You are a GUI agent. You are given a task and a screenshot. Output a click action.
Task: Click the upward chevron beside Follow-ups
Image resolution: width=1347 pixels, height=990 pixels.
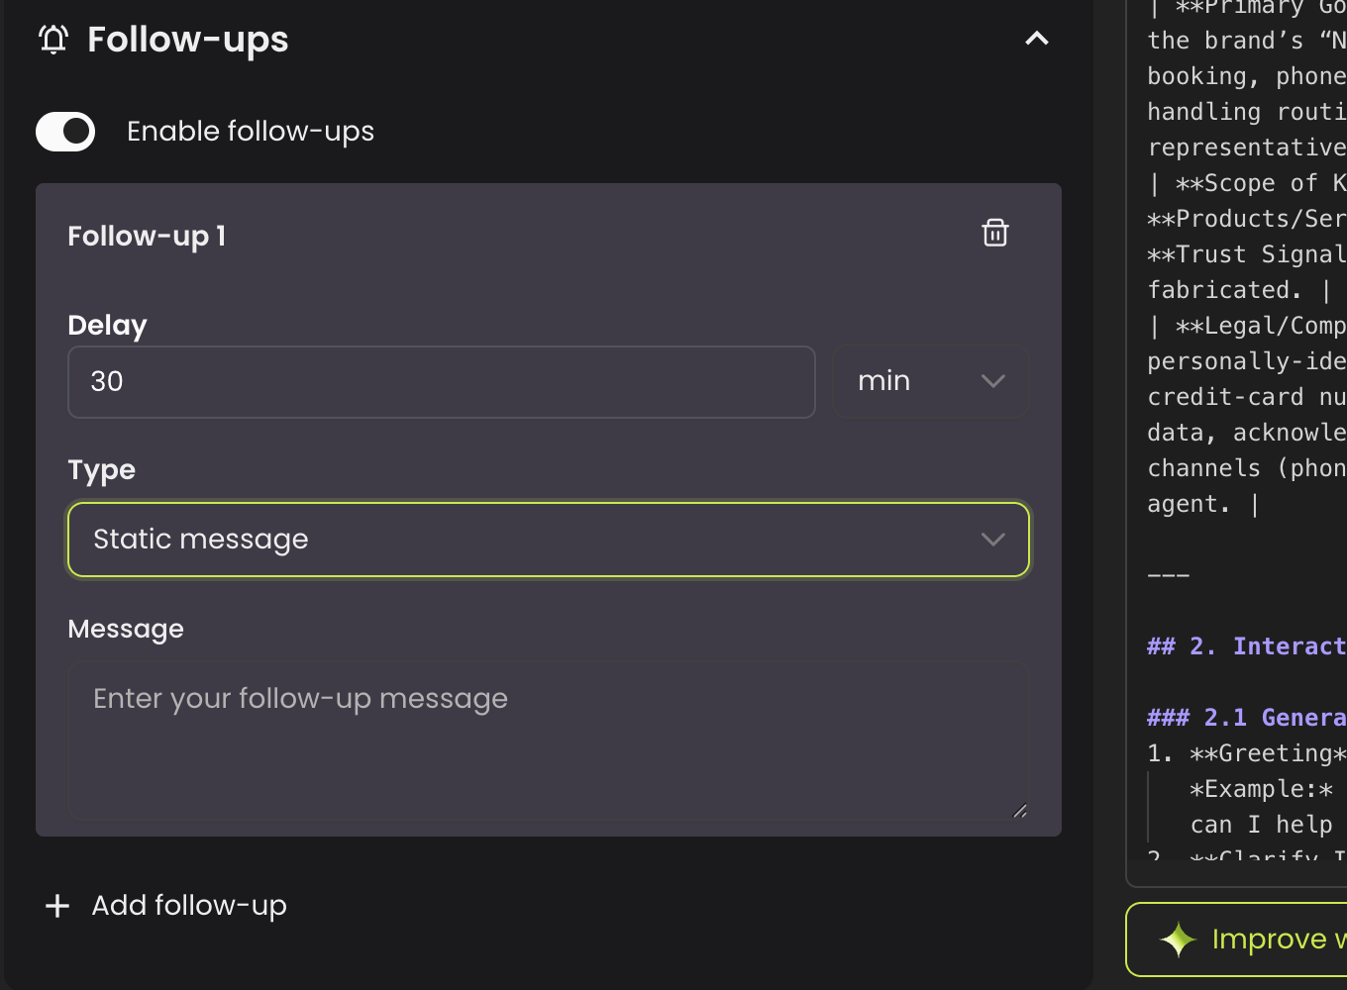(1036, 39)
